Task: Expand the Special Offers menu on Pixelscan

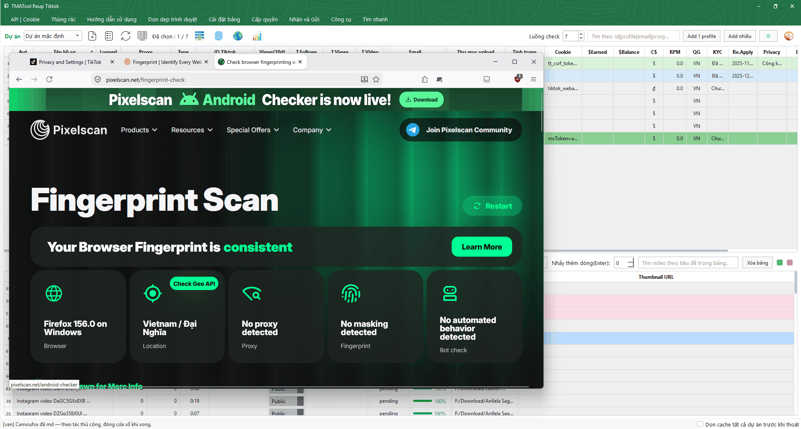Action: click(x=253, y=130)
